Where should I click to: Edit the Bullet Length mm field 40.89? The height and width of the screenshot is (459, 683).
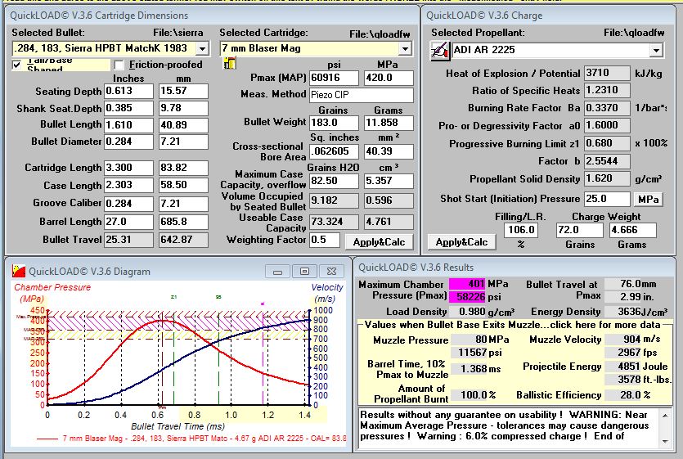coord(183,125)
